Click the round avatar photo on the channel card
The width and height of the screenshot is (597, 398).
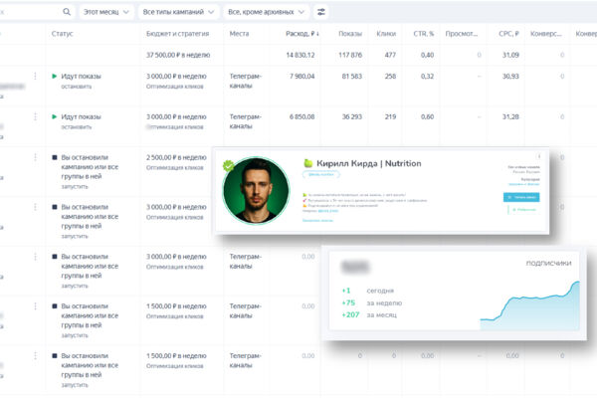click(x=257, y=190)
